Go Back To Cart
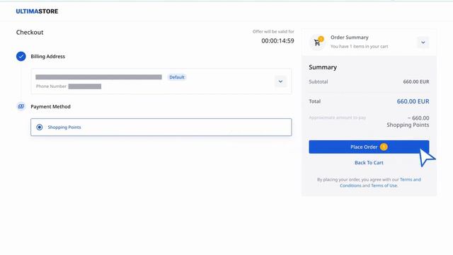 369,162
